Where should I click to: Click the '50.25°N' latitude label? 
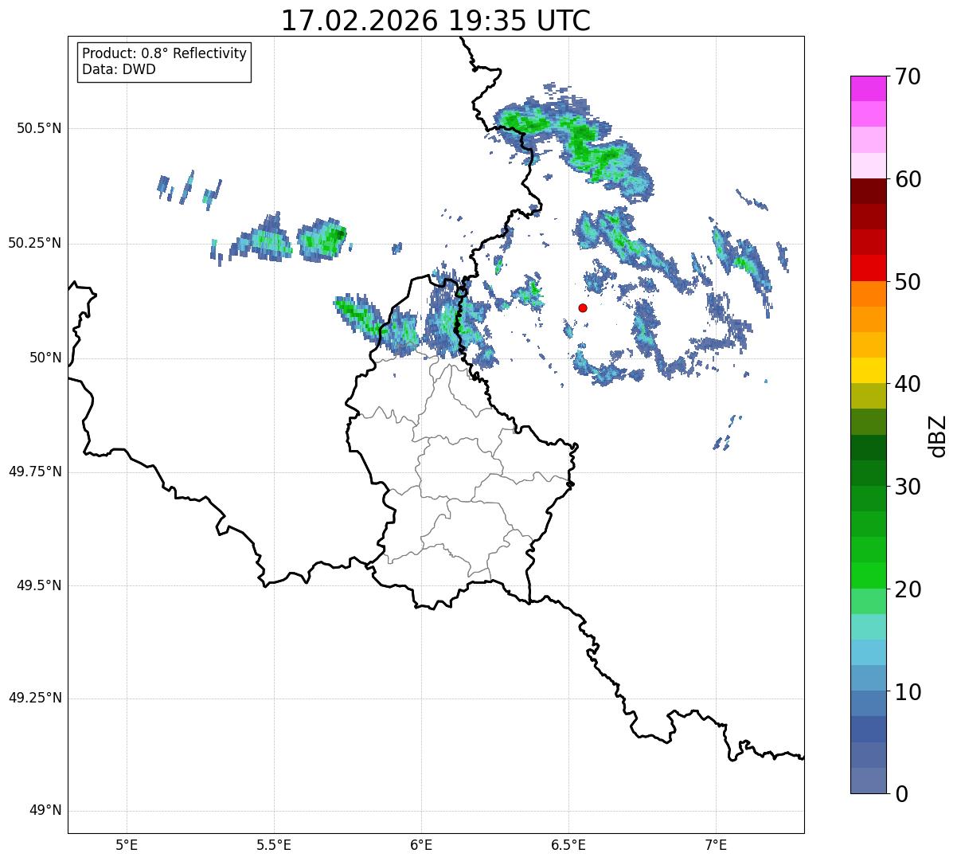[34, 243]
